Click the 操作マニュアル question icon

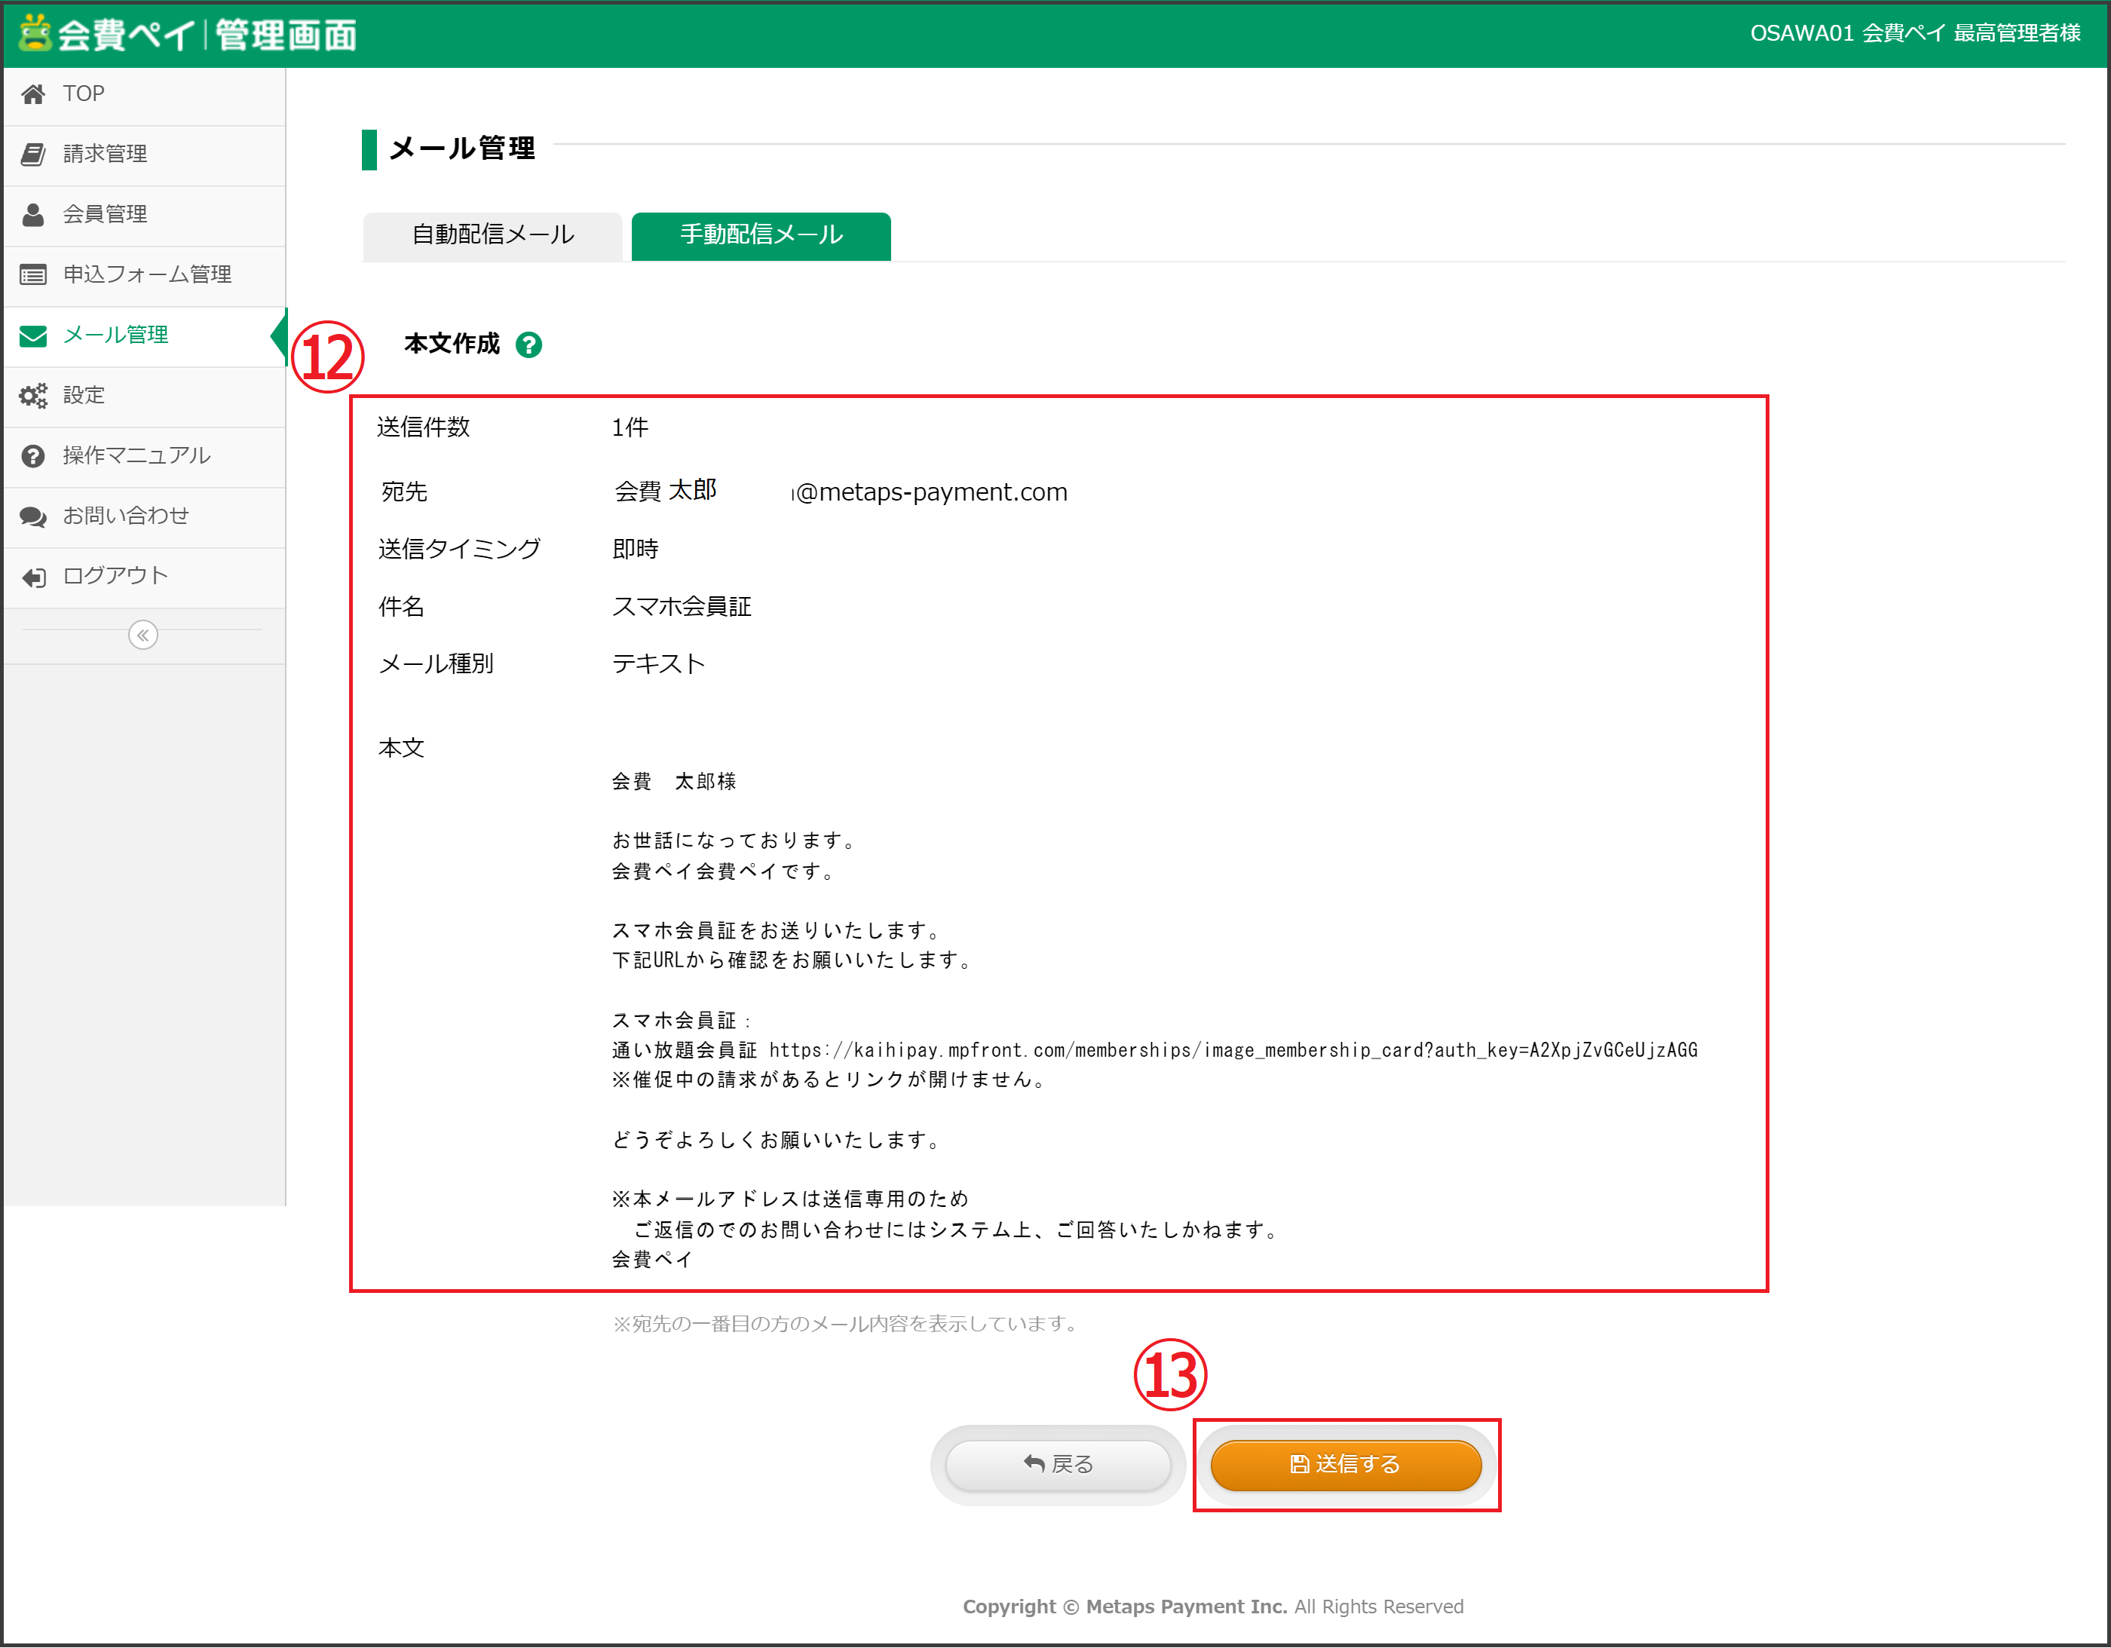(x=33, y=455)
